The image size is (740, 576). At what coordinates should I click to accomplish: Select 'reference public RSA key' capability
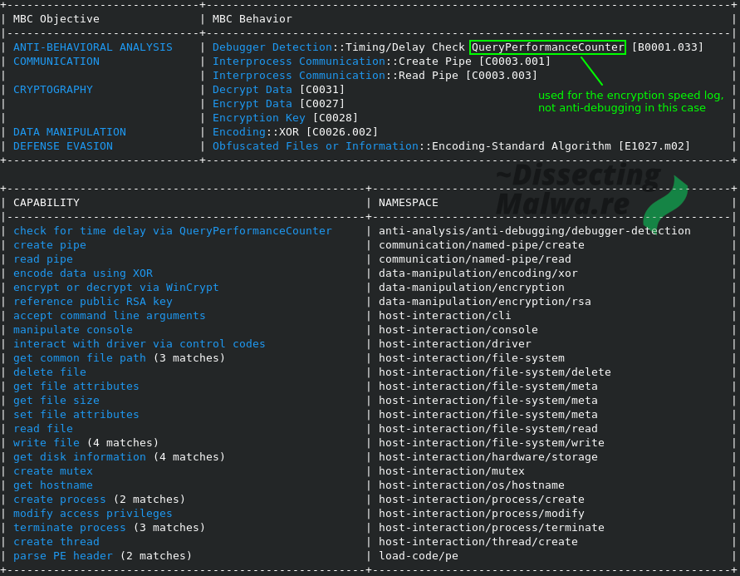pos(92,301)
